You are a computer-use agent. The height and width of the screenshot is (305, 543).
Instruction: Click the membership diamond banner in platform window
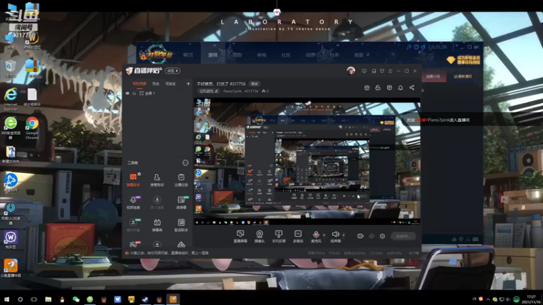click(464, 60)
